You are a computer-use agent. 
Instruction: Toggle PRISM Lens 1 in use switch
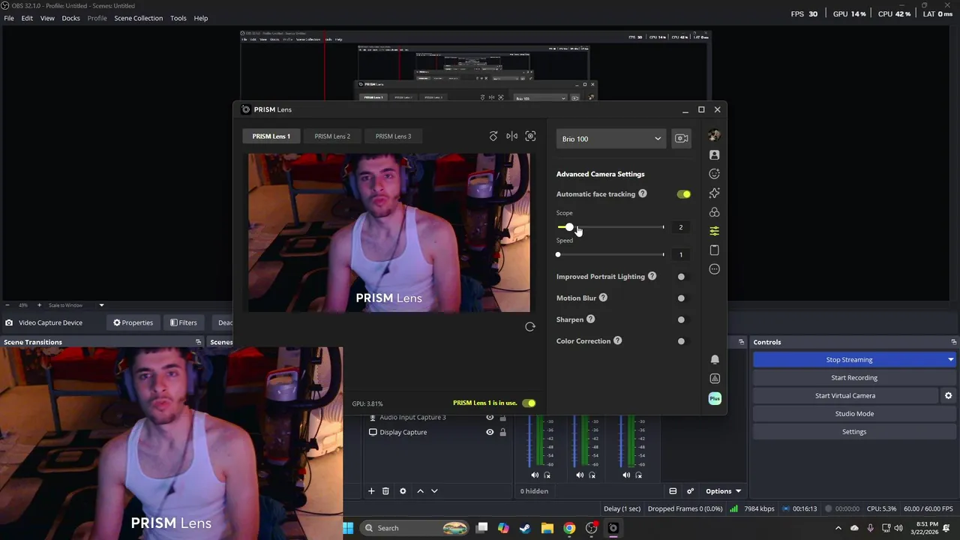click(x=529, y=403)
